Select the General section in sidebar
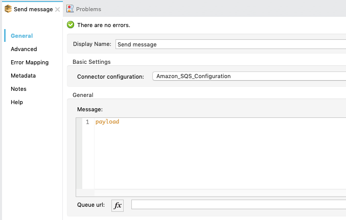This screenshot has width=346, height=220. (21, 36)
